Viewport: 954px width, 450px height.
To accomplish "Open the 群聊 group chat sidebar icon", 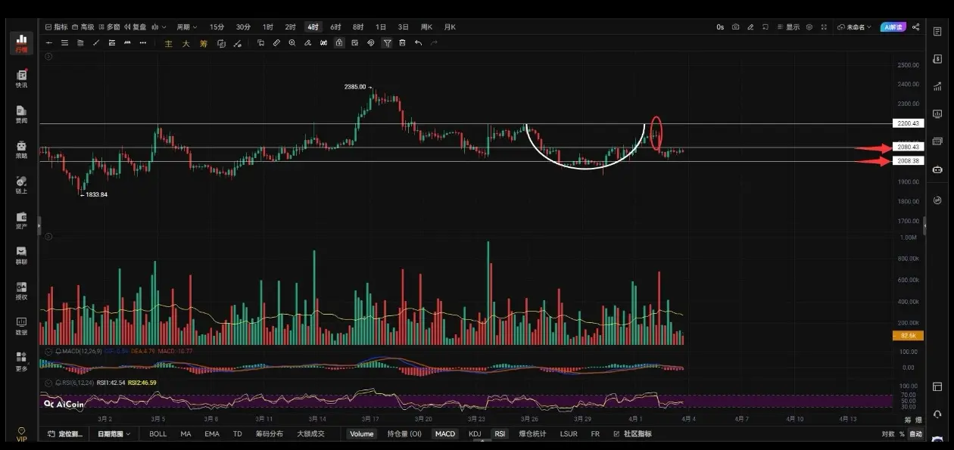I will coord(21,256).
